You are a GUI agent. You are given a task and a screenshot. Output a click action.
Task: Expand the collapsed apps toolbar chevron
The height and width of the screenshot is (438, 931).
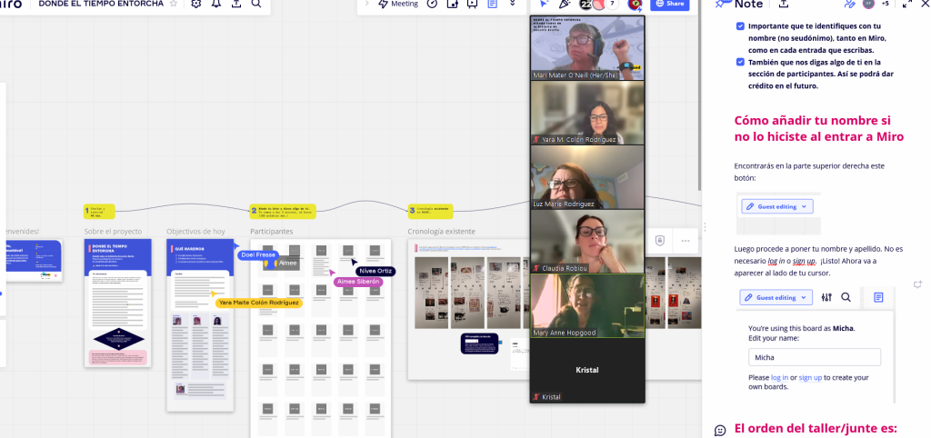pyautogui.click(x=366, y=4)
